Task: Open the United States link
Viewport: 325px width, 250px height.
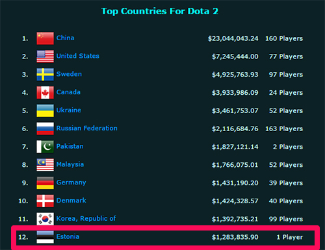Action: 78,56
